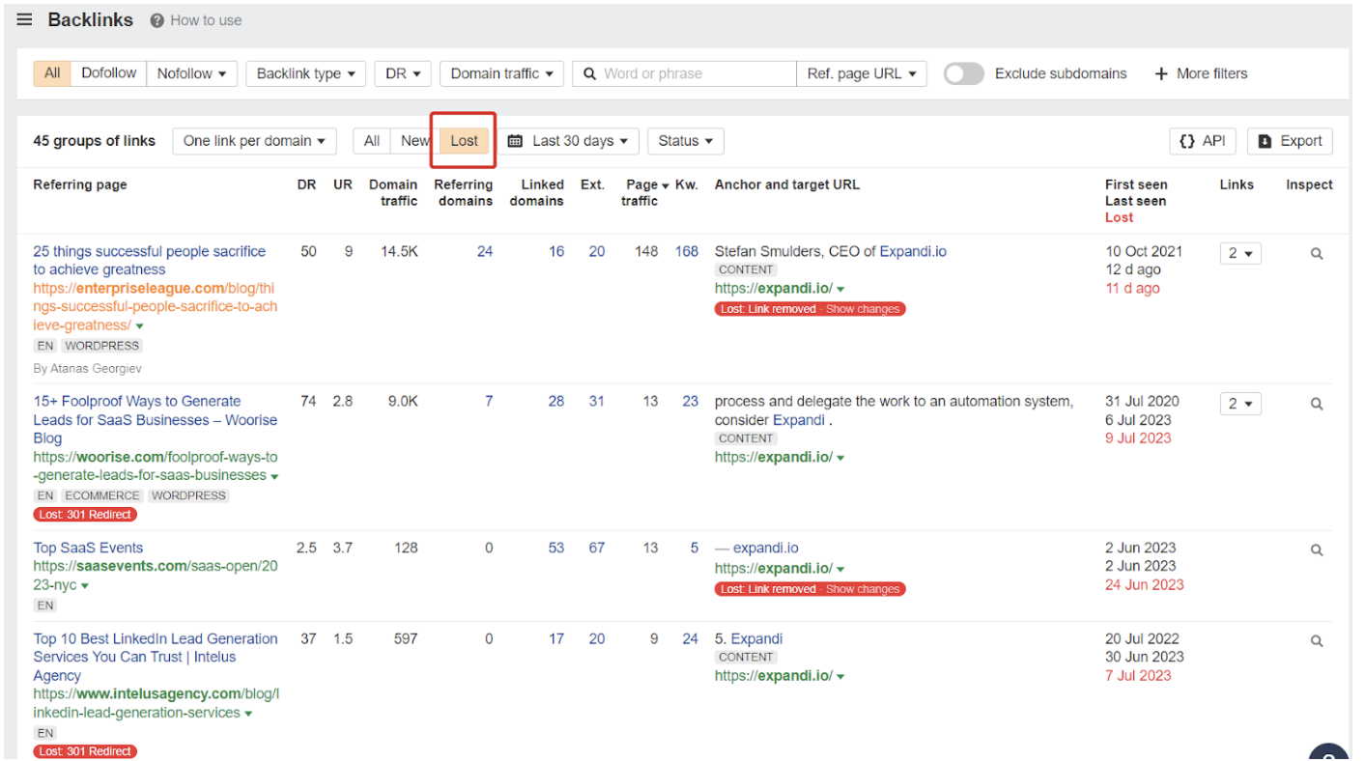Open the hamburger menu beside Backlinks
Viewport: 1366px width, 761px height.
pyautogui.click(x=24, y=20)
